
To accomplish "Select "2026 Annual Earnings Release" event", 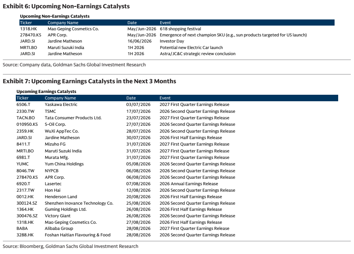I will click(189, 184).
